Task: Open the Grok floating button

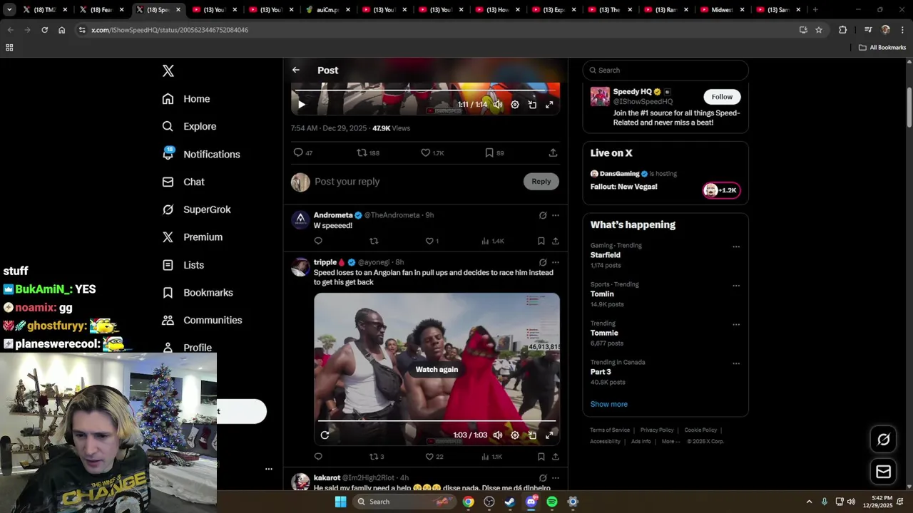Action: pyautogui.click(x=883, y=440)
